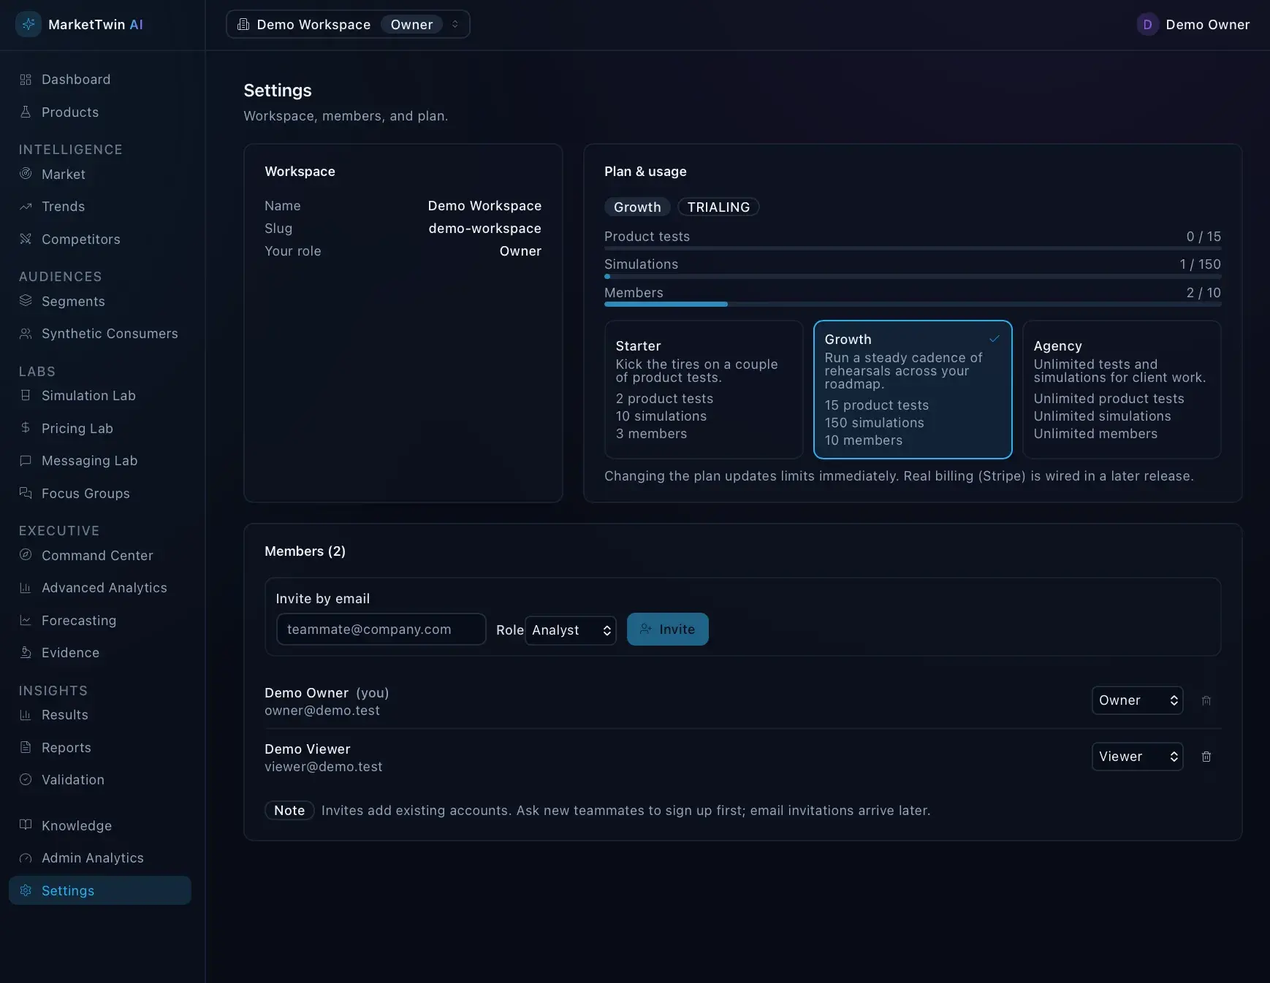Image resolution: width=1270 pixels, height=983 pixels.
Task: Open the Demo Workspace switcher dropdown
Action: click(x=348, y=24)
